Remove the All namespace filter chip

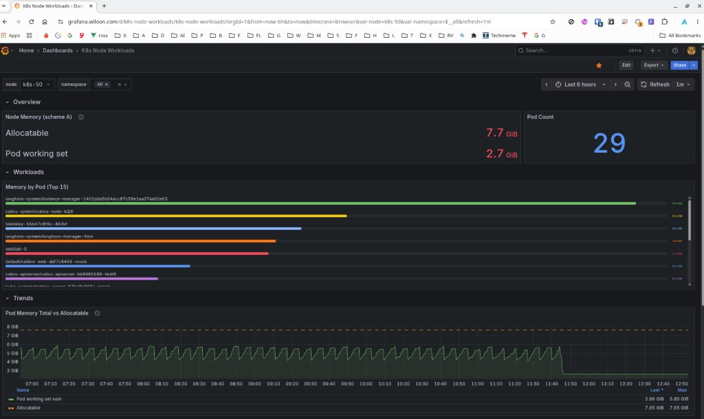point(107,84)
